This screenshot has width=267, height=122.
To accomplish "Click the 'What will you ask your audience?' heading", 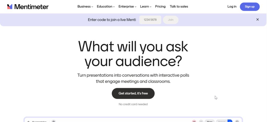I will pyautogui.click(x=133, y=54).
